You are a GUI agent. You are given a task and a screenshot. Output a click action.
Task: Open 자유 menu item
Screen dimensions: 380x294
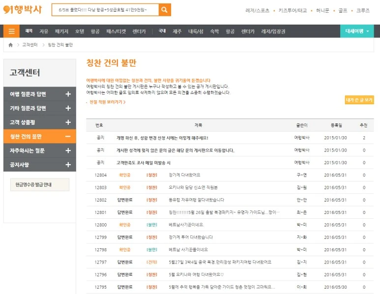(44, 31)
